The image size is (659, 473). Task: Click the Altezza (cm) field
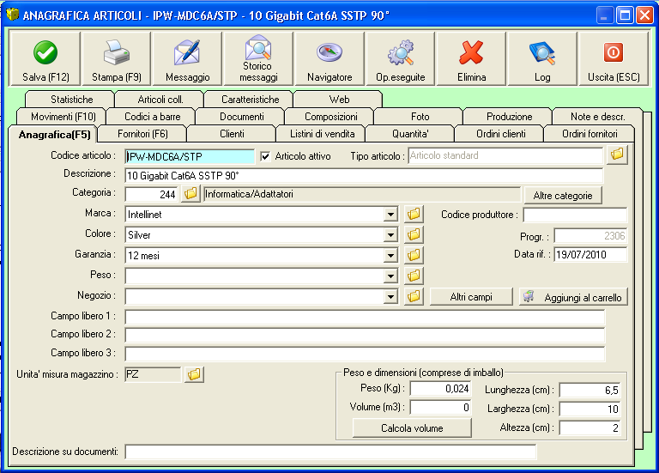(x=589, y=428)
